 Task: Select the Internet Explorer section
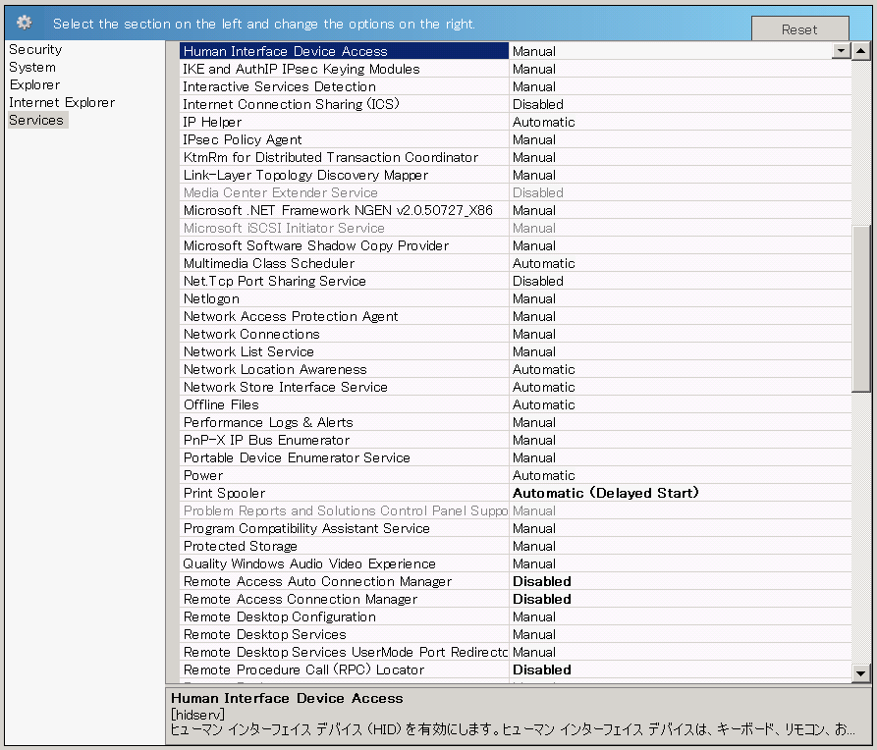61,102
